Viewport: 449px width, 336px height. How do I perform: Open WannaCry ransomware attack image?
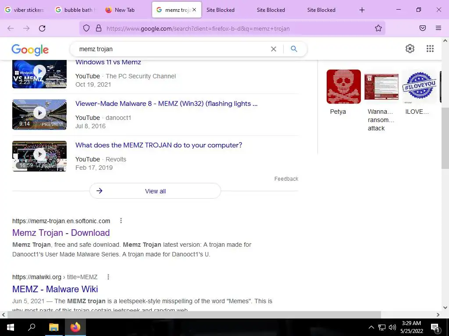[x=381, y=87]
